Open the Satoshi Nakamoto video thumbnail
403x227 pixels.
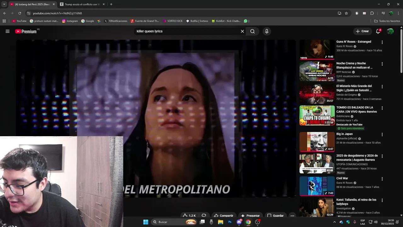(x=317, y=94)
